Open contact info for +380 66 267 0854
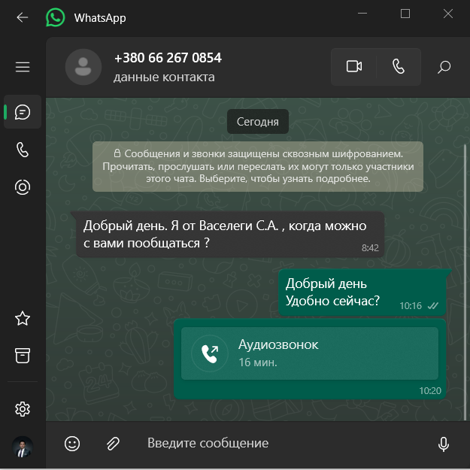This screenshot has width=470, height=470. (168, 58)
